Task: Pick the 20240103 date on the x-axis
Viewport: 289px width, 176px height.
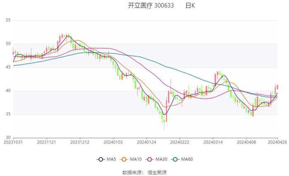Action: [x=113, y=143]
